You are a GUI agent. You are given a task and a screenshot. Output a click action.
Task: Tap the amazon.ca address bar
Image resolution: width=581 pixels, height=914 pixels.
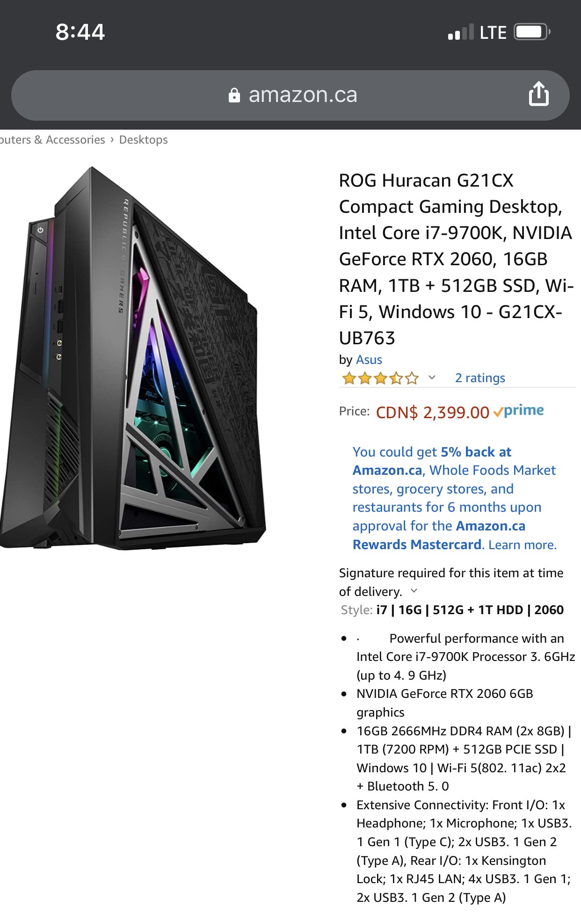pos(290,95)
